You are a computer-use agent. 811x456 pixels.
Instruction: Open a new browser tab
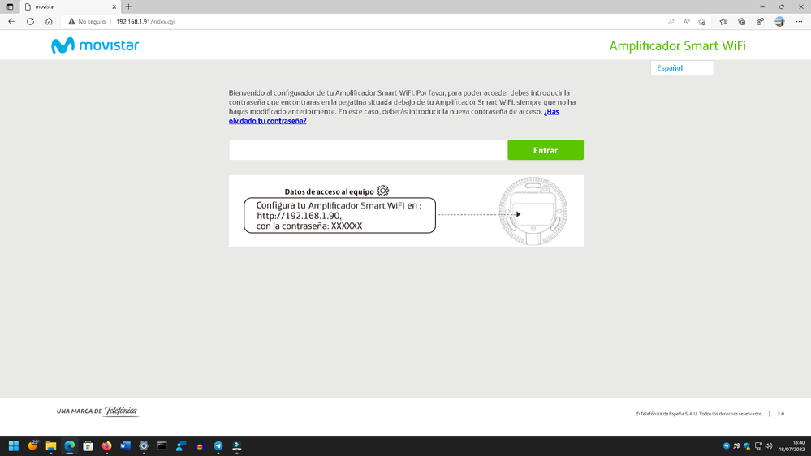pyautogui.click(x=128, y=6)
